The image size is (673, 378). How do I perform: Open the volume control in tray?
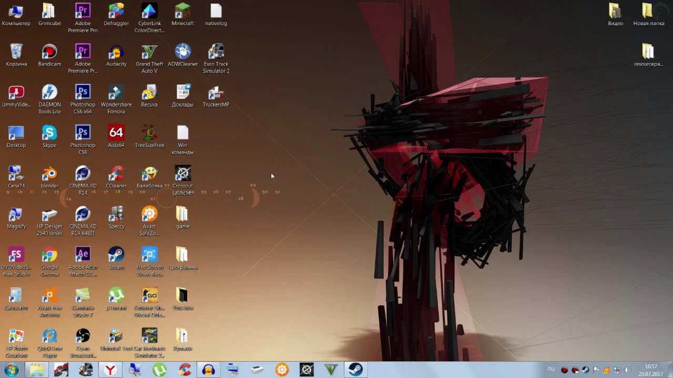pos(627,370)
